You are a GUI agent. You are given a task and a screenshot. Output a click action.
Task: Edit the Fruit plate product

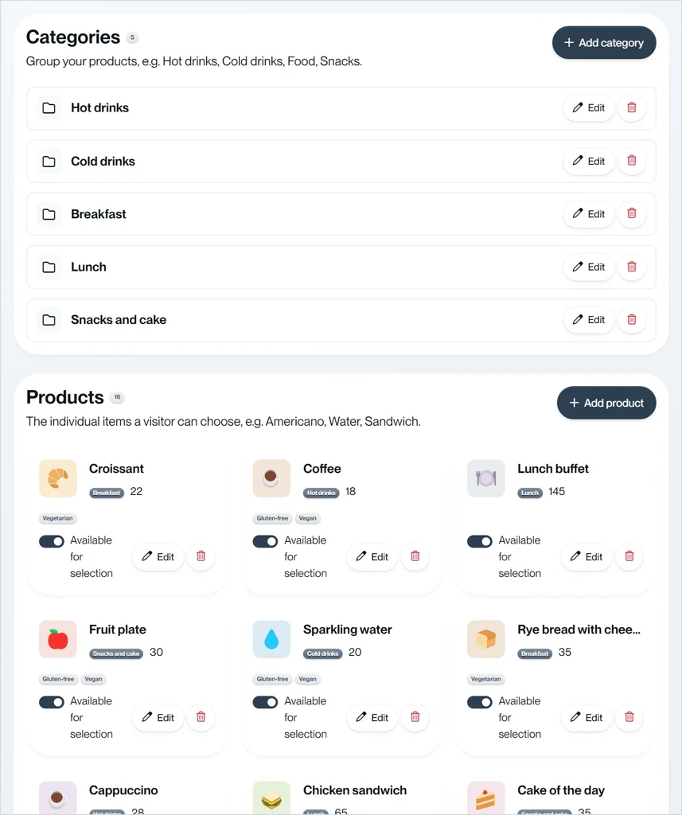tap(158, 717)
